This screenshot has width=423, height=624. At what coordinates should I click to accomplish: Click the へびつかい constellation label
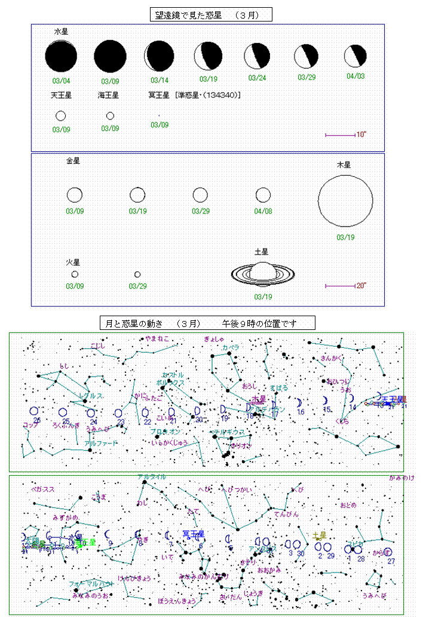(x=237, y=490)
